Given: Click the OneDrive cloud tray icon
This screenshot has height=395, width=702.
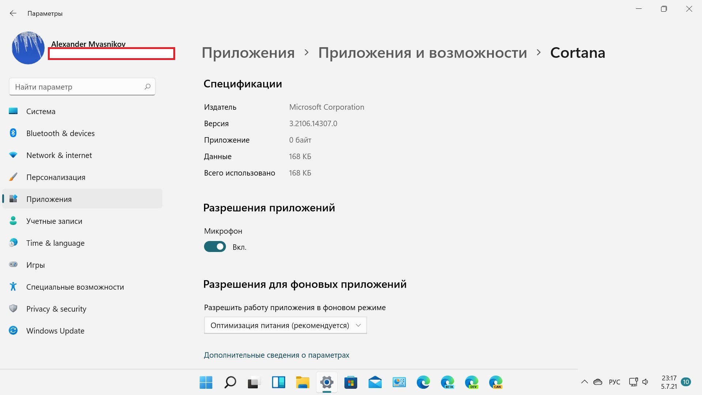Looking at the screenshot, I should (x=598, y=382).
